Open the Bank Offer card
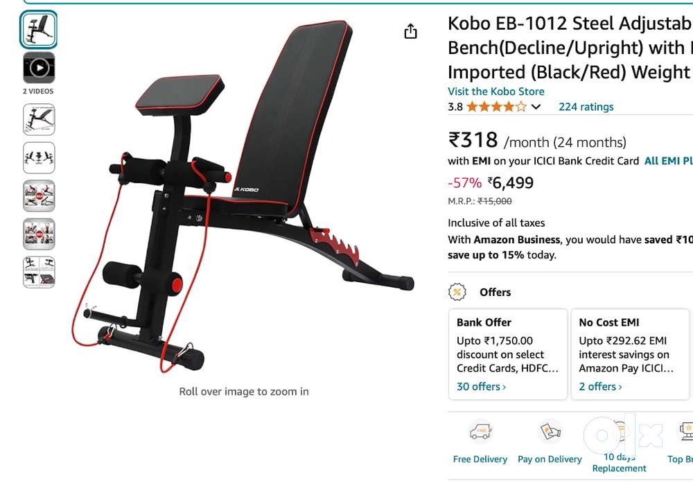The width and height of the screenshot is (693, 488). (508, 354)
